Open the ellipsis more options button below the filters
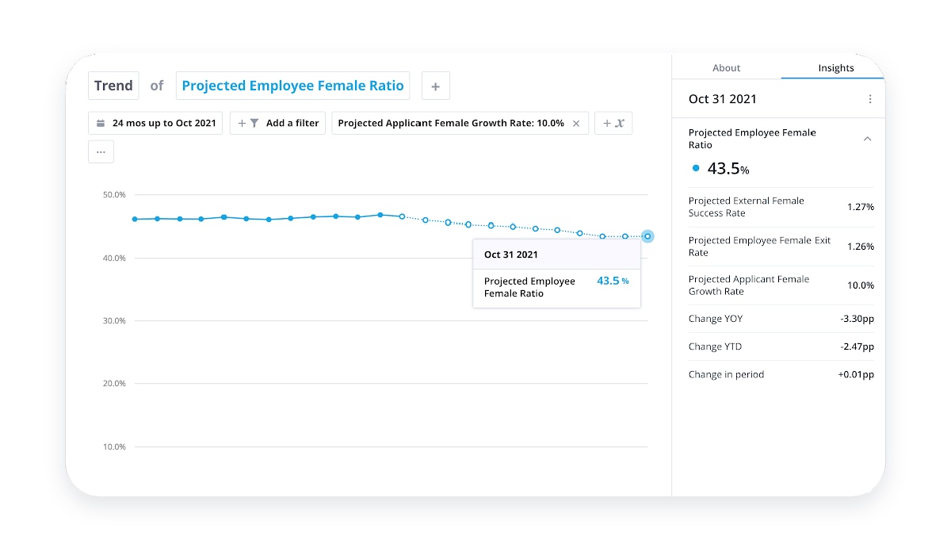The height and width of the screenshot is (555, 951). [x=101, y=151]
